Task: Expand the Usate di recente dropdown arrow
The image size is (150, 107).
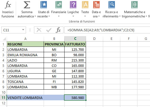Action: [49, 16]
